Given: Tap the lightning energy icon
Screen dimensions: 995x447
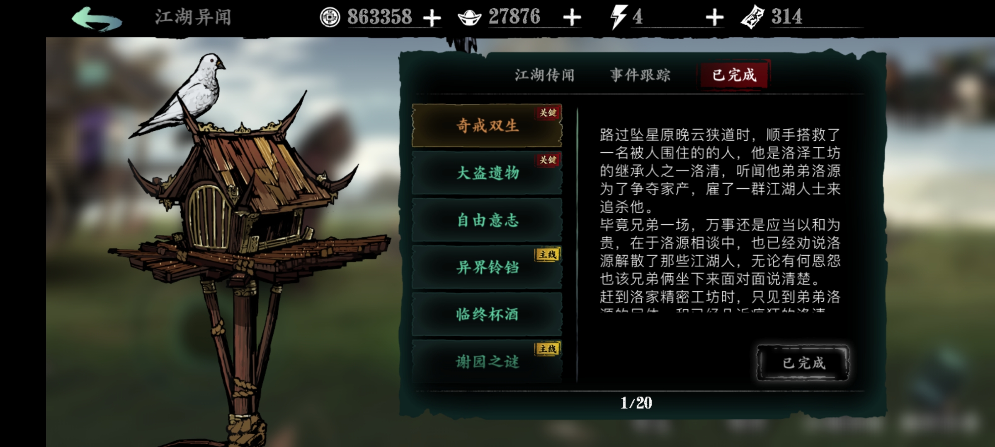Looking at the screenshot, I should [x=618, y=17].
